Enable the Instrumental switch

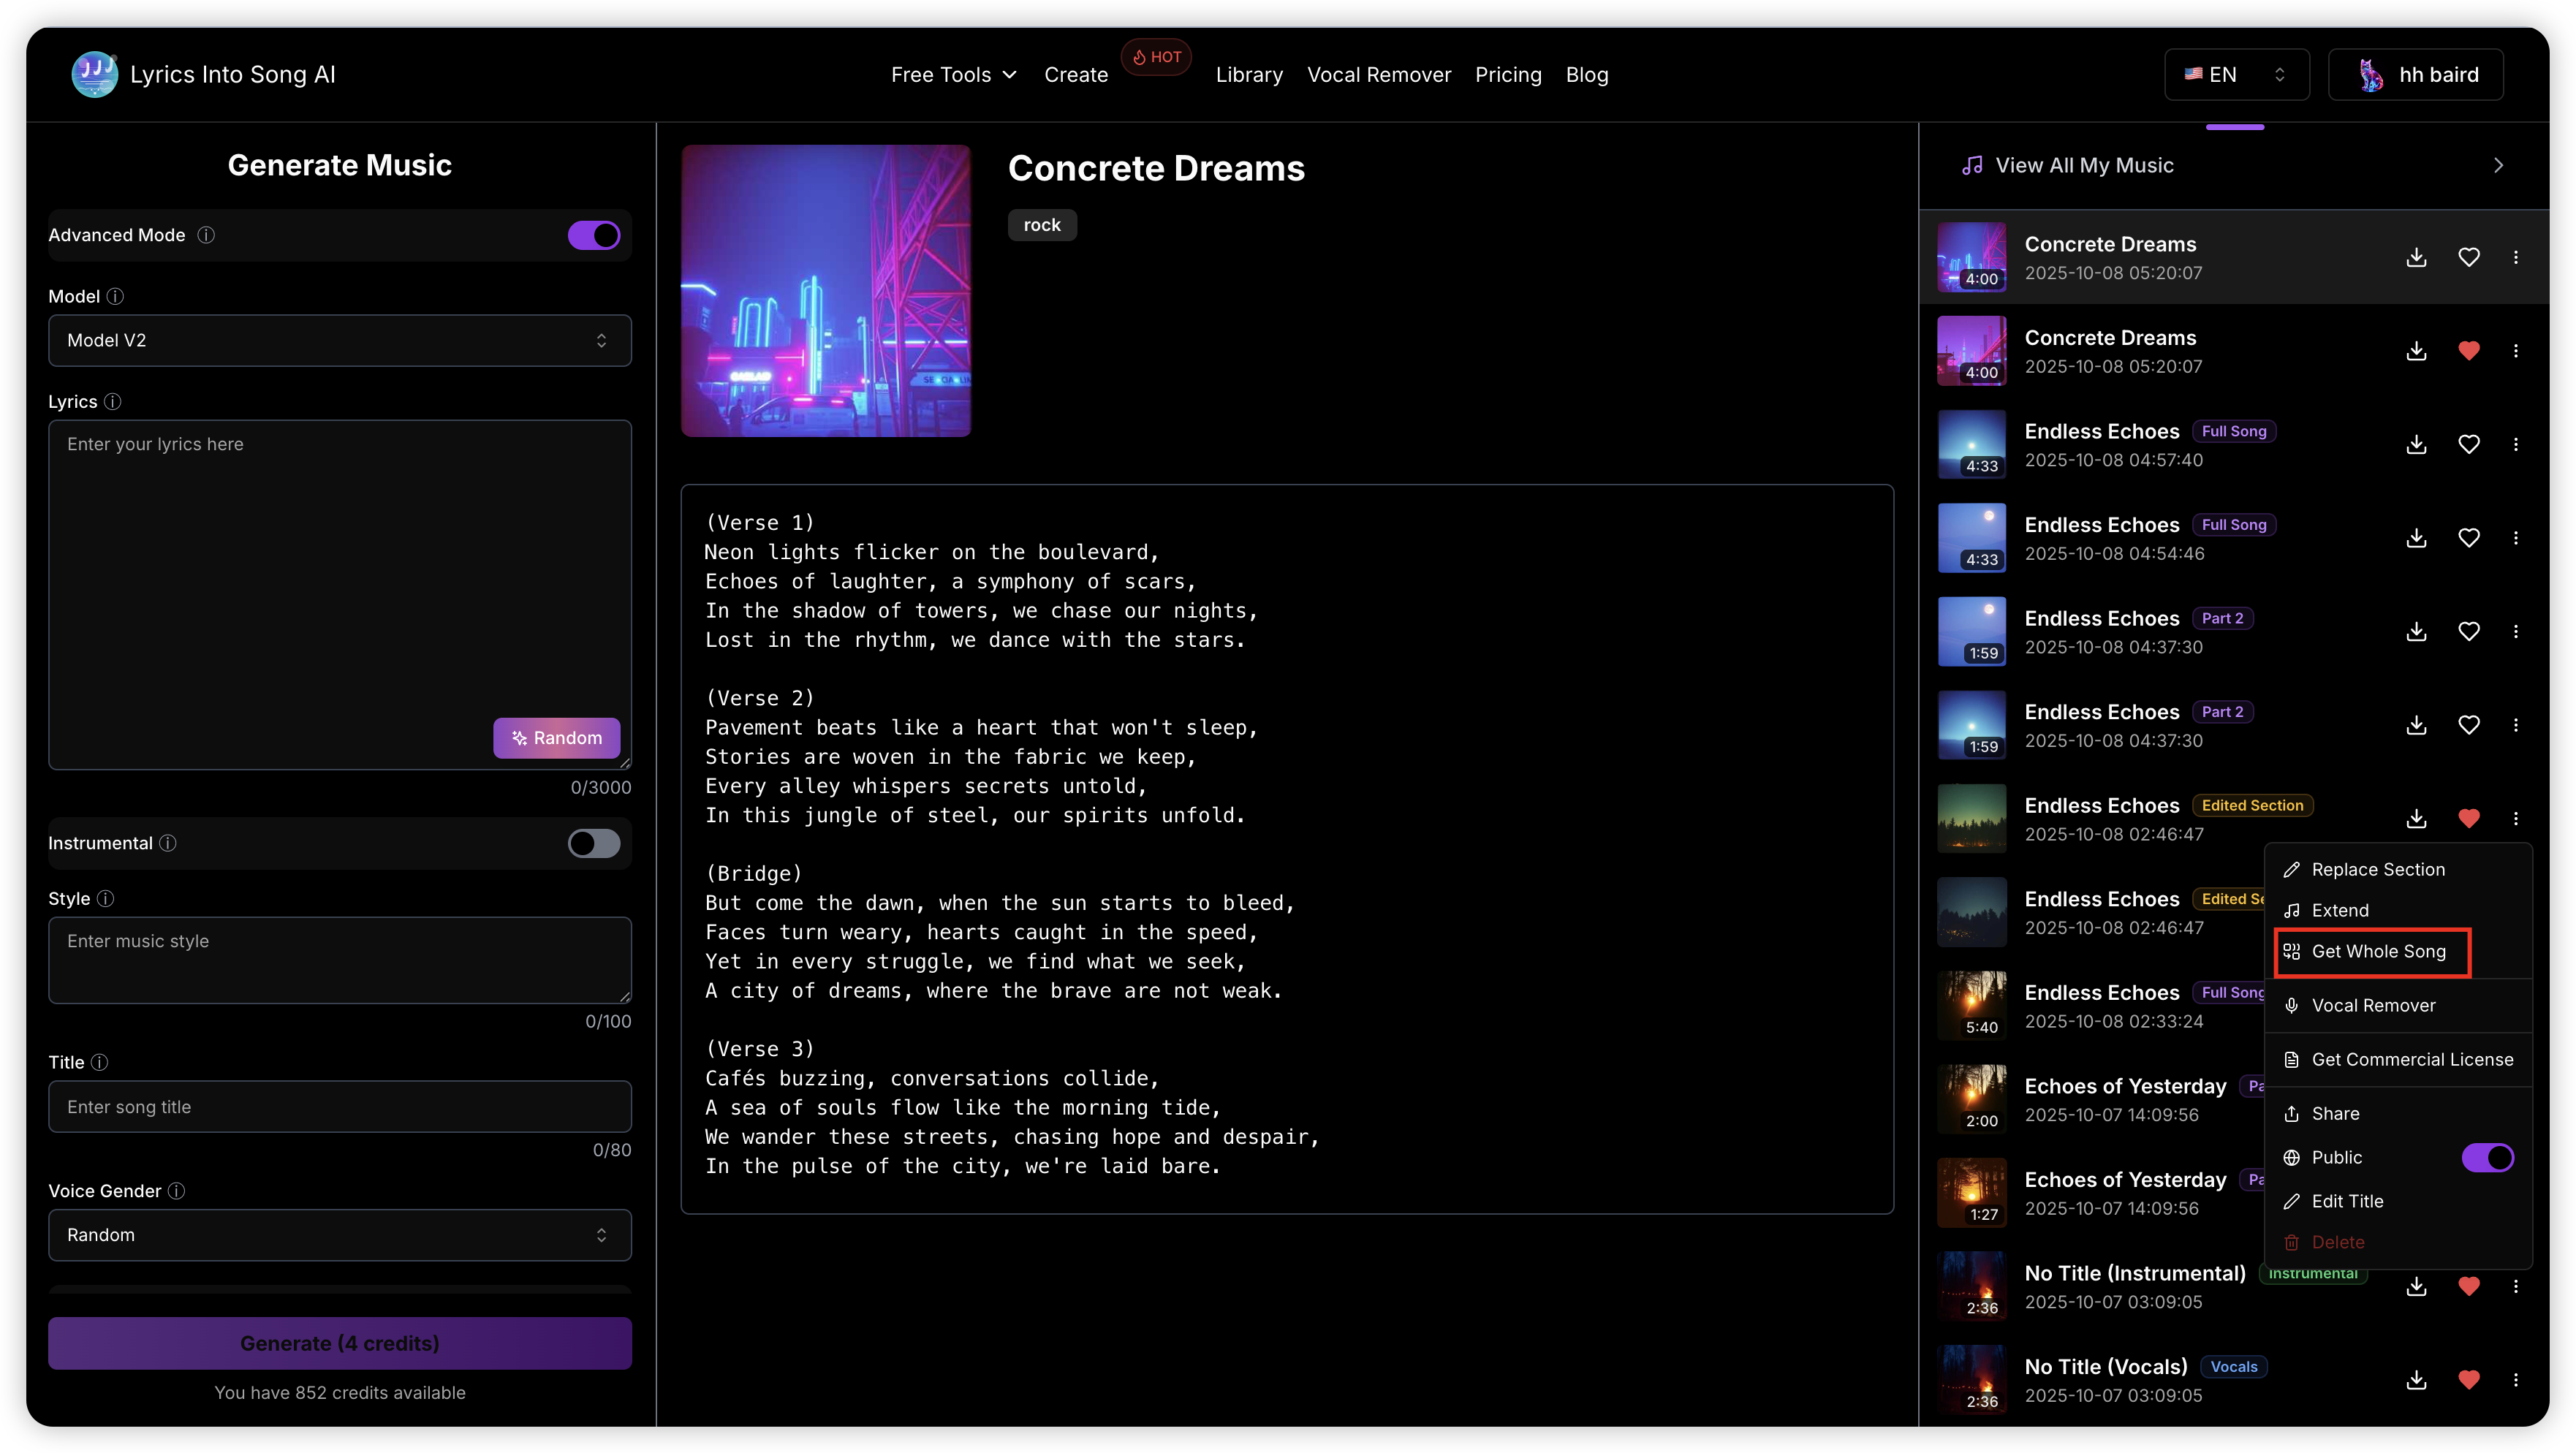(x=594, y=843)
